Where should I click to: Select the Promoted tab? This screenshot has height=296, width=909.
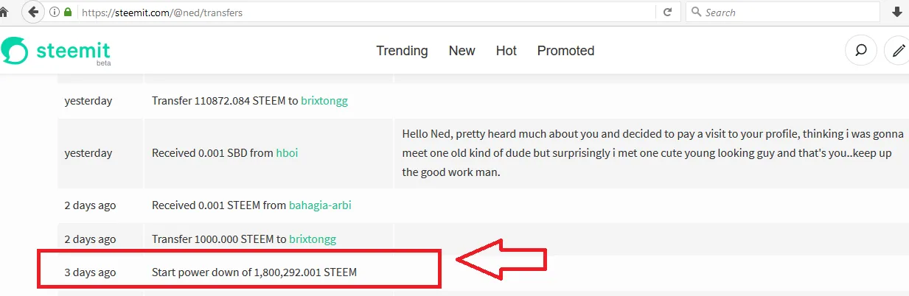(565, 51)
